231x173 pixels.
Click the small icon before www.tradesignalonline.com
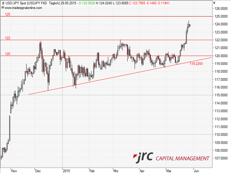pos(2,7)
